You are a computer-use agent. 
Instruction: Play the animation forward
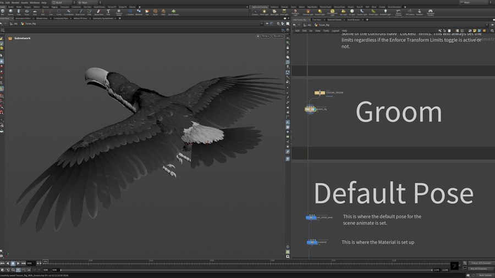coord(18,263)
